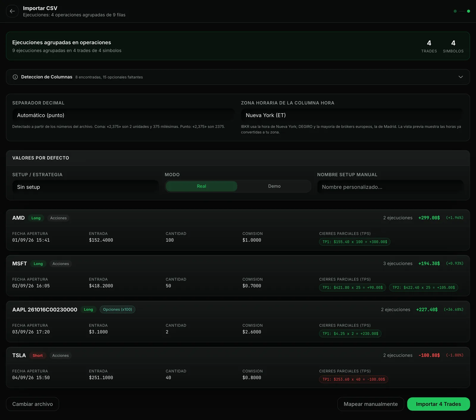Click AMD TP1 $155.40 x 100 chip
The height and width of the screenshot is (420, 476).
tap(355, 242)
